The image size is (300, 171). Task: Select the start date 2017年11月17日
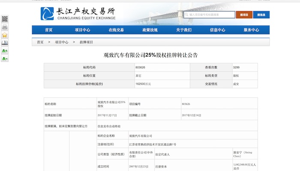click(107, 115)
